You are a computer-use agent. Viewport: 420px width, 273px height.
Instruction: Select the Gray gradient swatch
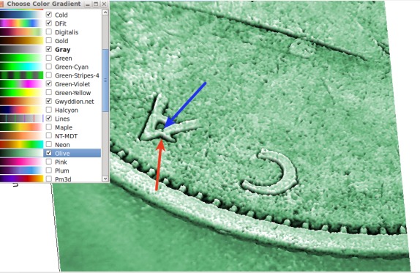21,49
